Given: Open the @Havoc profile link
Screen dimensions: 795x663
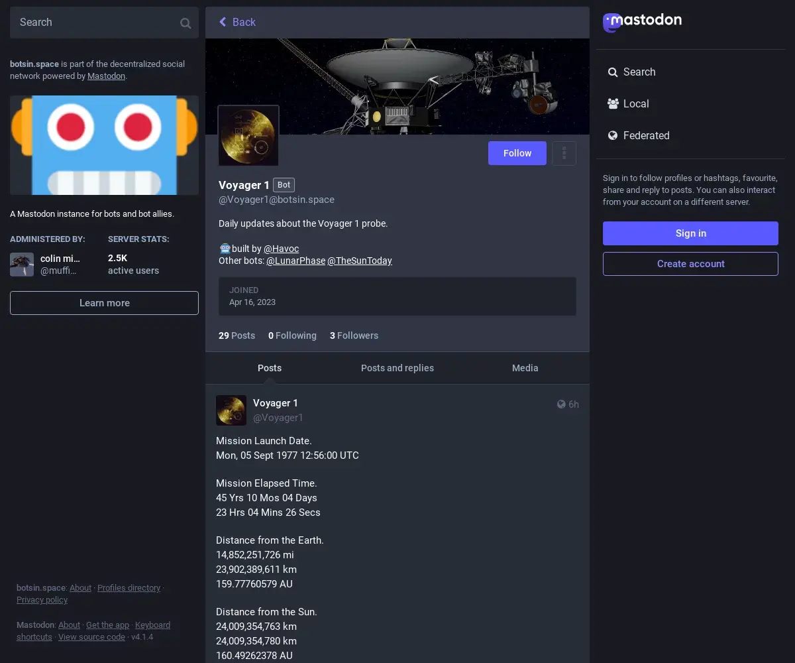Looking at the screenshot, I should 281,249.
